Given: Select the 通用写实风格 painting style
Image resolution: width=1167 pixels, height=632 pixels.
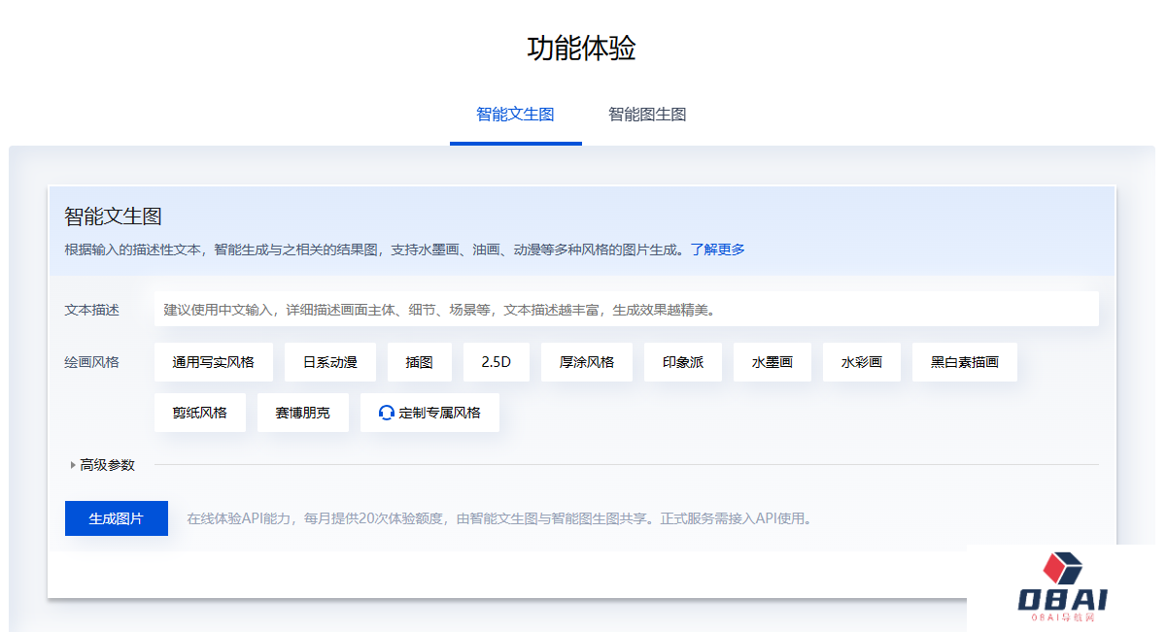Looking at the screenshot, I should click(x=214, y=362).
